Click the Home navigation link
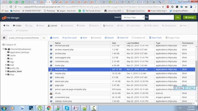This screenshot has height=111, width=198. click(x=54, y=38)
